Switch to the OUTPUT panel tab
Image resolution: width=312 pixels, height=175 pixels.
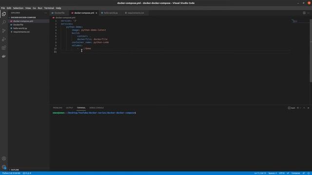tap(69, 108)
